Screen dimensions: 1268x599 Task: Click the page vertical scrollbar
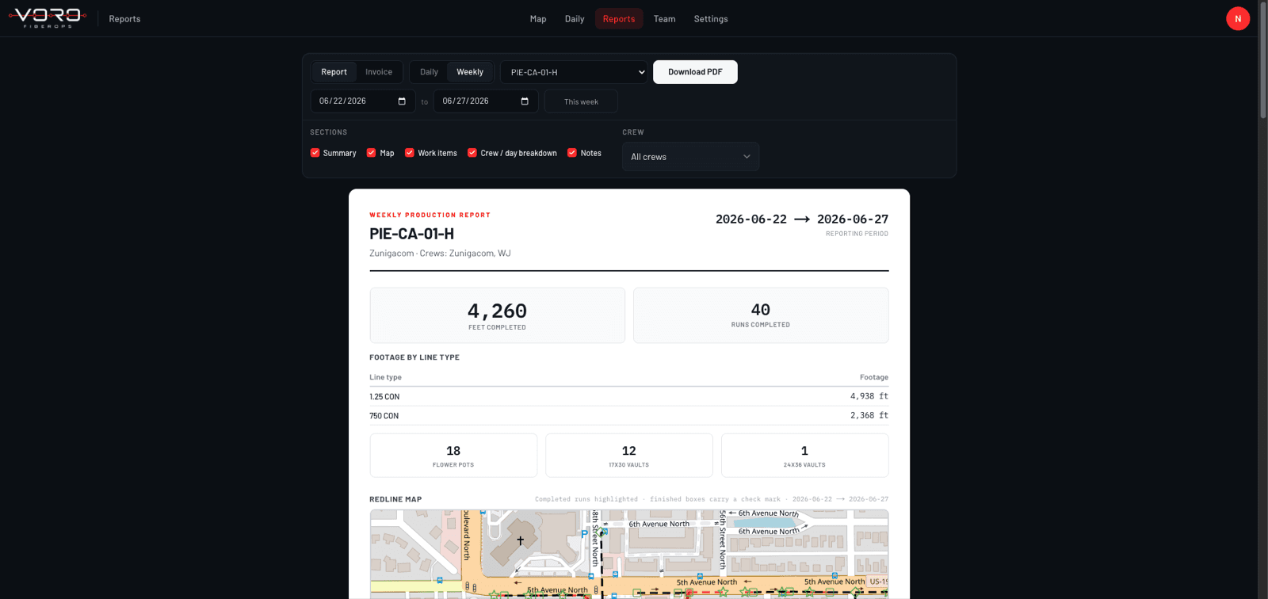(x=1262, y=59)
